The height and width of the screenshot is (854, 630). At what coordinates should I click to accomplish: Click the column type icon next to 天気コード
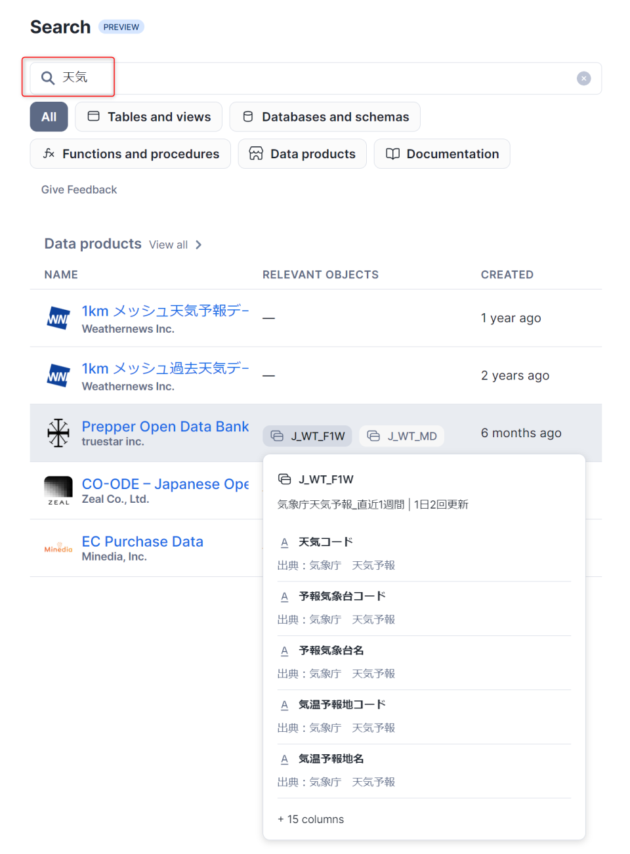(x=284, y=542)
